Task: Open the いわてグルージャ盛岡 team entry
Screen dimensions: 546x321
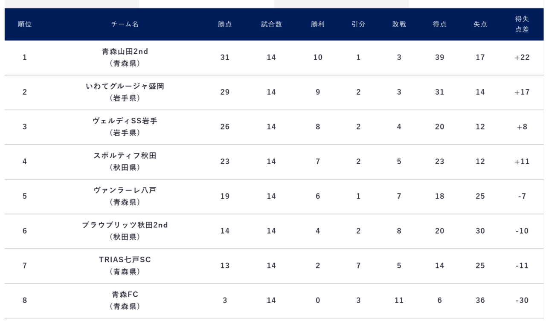Action: click(x=125, y=86)
